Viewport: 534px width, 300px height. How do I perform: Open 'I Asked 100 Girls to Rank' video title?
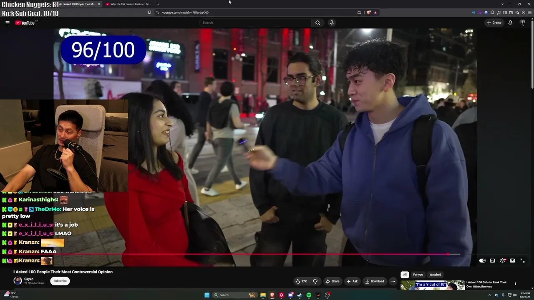[x=486, y=284]
